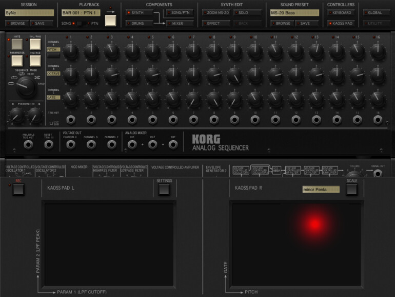Viewport: 395px width, 297px height.
Task: Open the Channel A PITCH selector
Action: click(x=53, y=50)
